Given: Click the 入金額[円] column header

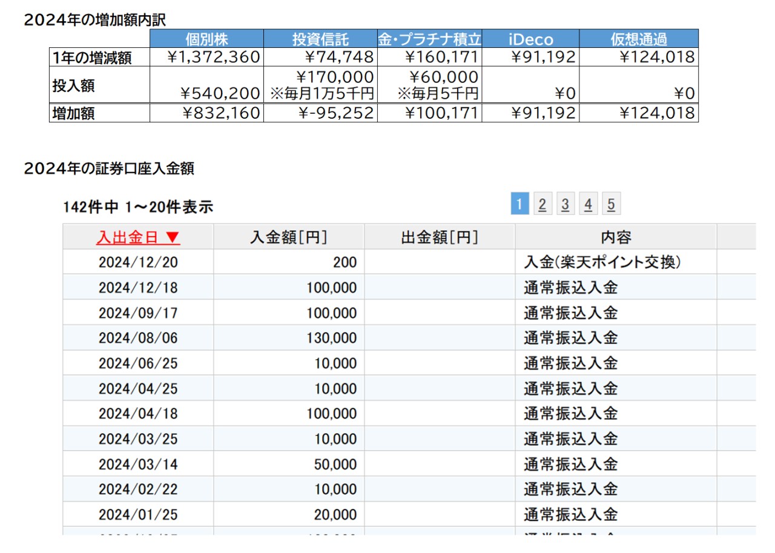Looking at the screenshot, I should coord(289,237).
